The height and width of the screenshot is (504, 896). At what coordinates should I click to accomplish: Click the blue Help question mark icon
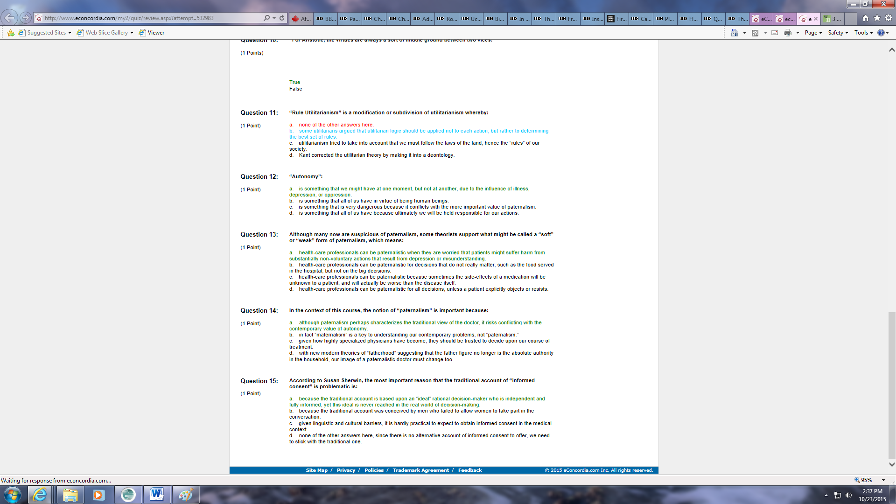point(881,33)
